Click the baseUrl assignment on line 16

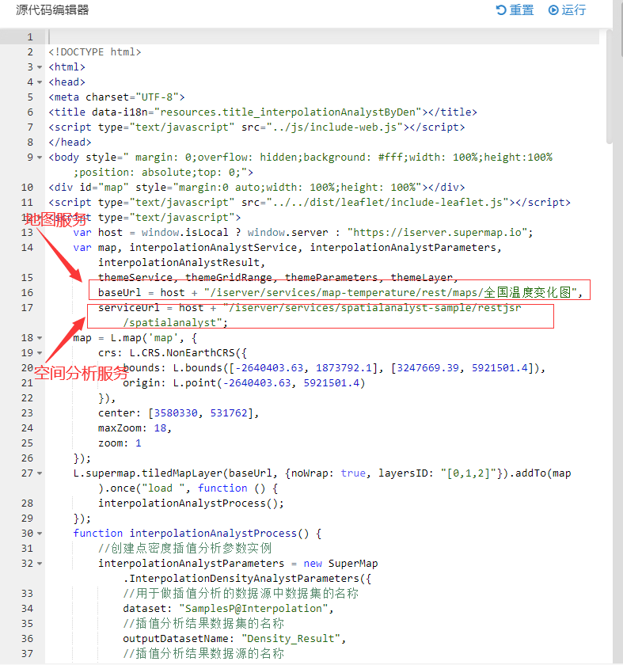(x=340, y=293)
